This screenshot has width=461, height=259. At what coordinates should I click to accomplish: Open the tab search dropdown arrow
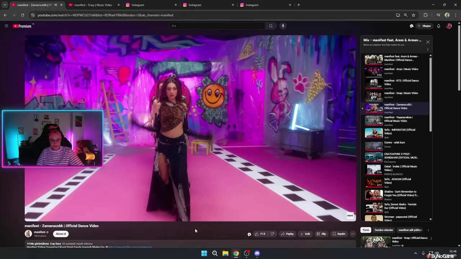pyautogui.click(x=5, y=5)
